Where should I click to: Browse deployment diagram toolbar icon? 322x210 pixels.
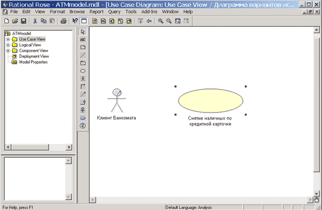pos(129,21)
